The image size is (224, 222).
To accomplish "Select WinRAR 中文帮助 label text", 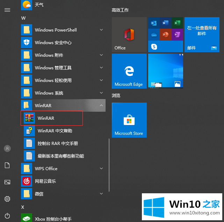I will point(55,131).
